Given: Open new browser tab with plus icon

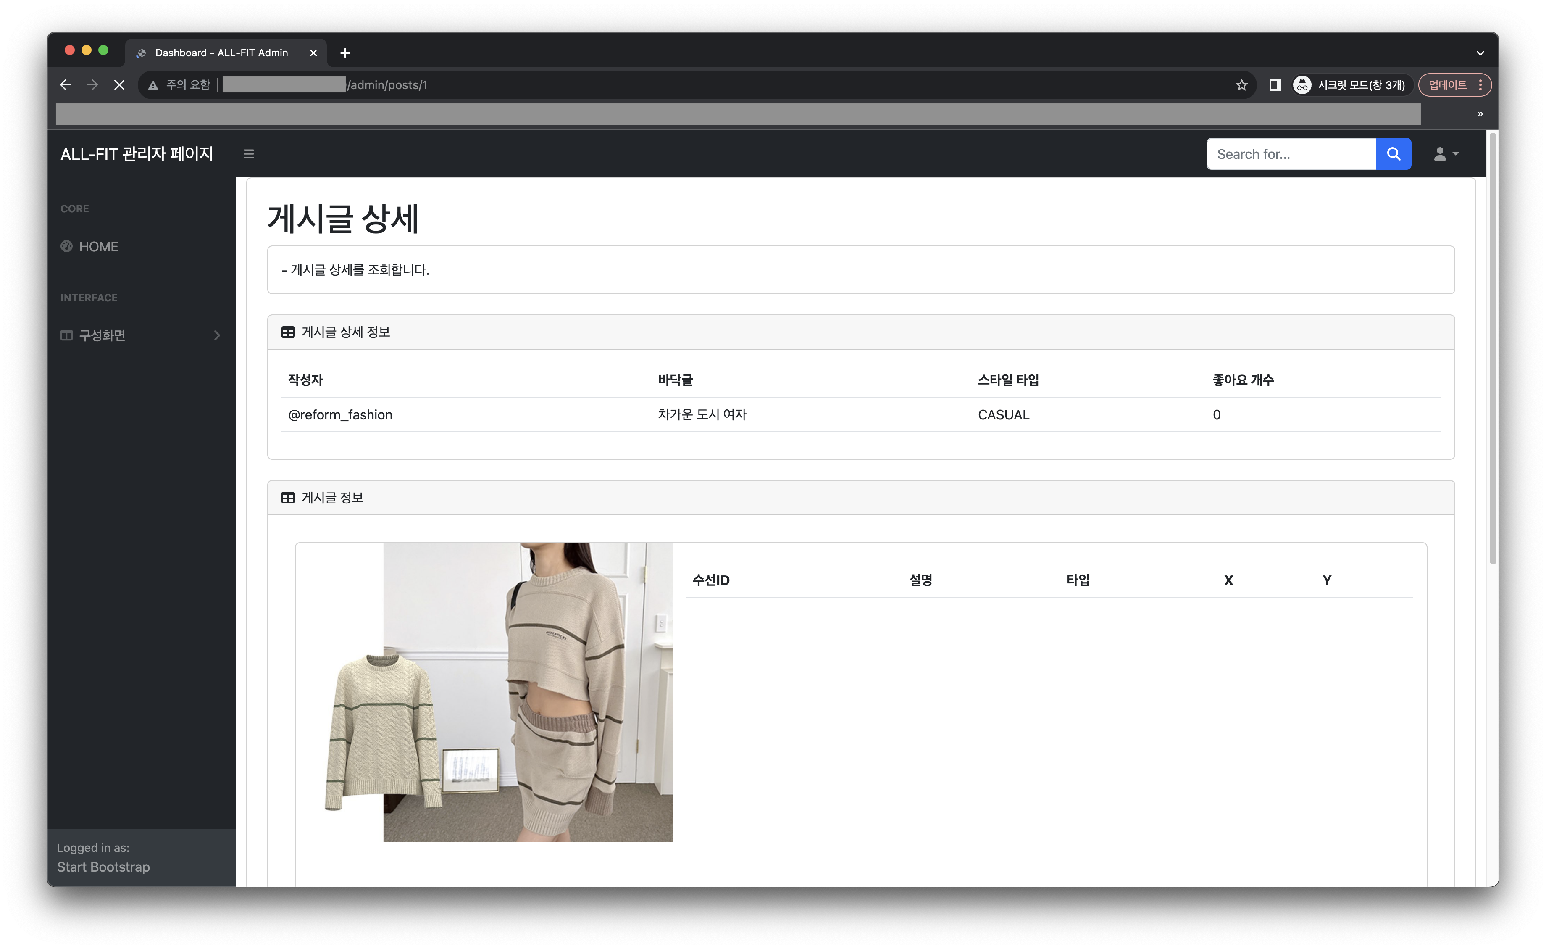Looking at the screenshot, I should (x=345, y=53).
